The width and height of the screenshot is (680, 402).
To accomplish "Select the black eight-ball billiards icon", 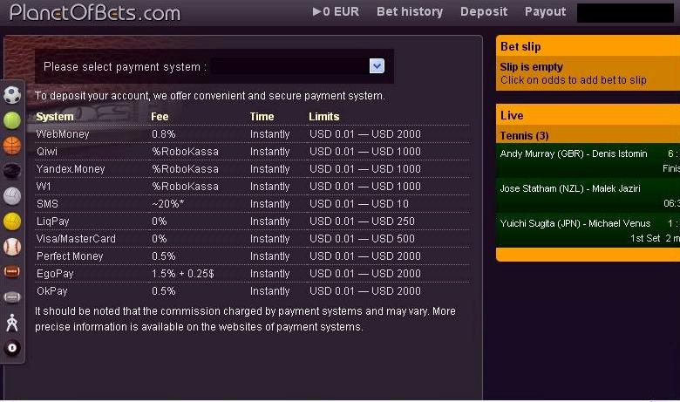I will [12, 348].
